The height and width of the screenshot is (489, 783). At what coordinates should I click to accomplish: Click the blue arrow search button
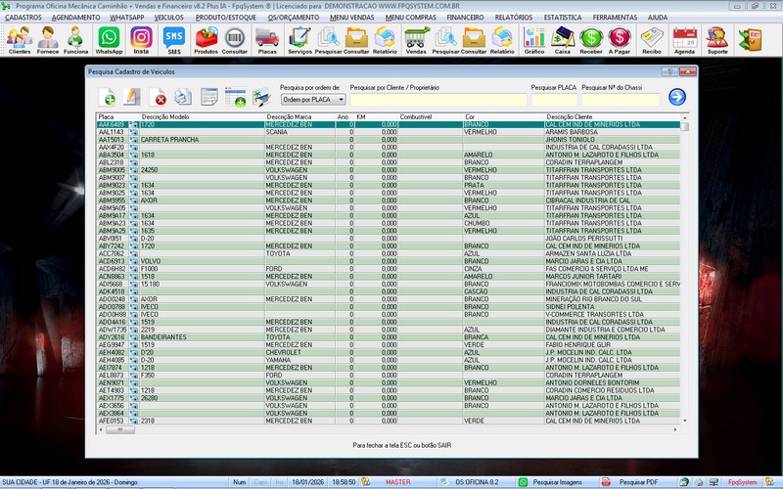(676, 96)
